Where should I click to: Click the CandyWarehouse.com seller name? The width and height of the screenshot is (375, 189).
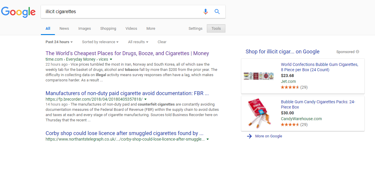click(301, 119)
